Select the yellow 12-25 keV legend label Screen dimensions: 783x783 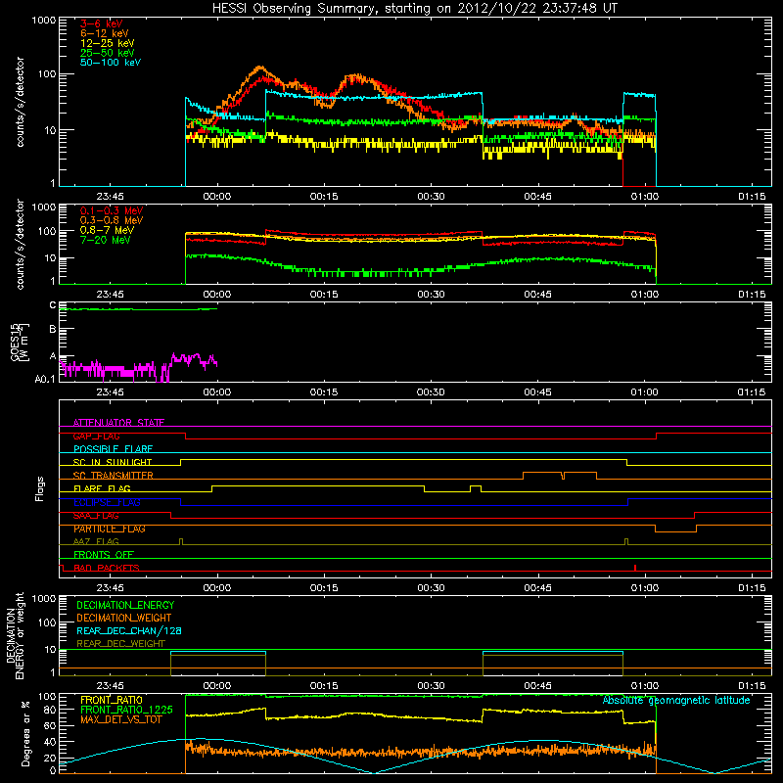pos(108,43)
